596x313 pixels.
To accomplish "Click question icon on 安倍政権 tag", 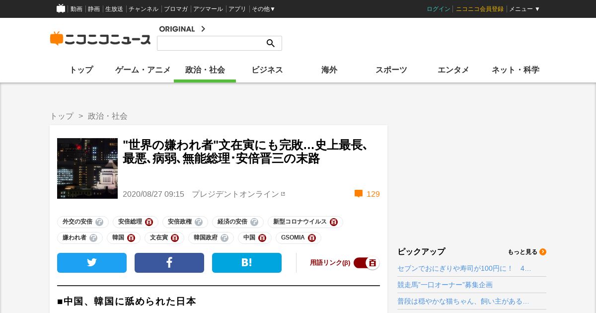I will tap(199, 222).
